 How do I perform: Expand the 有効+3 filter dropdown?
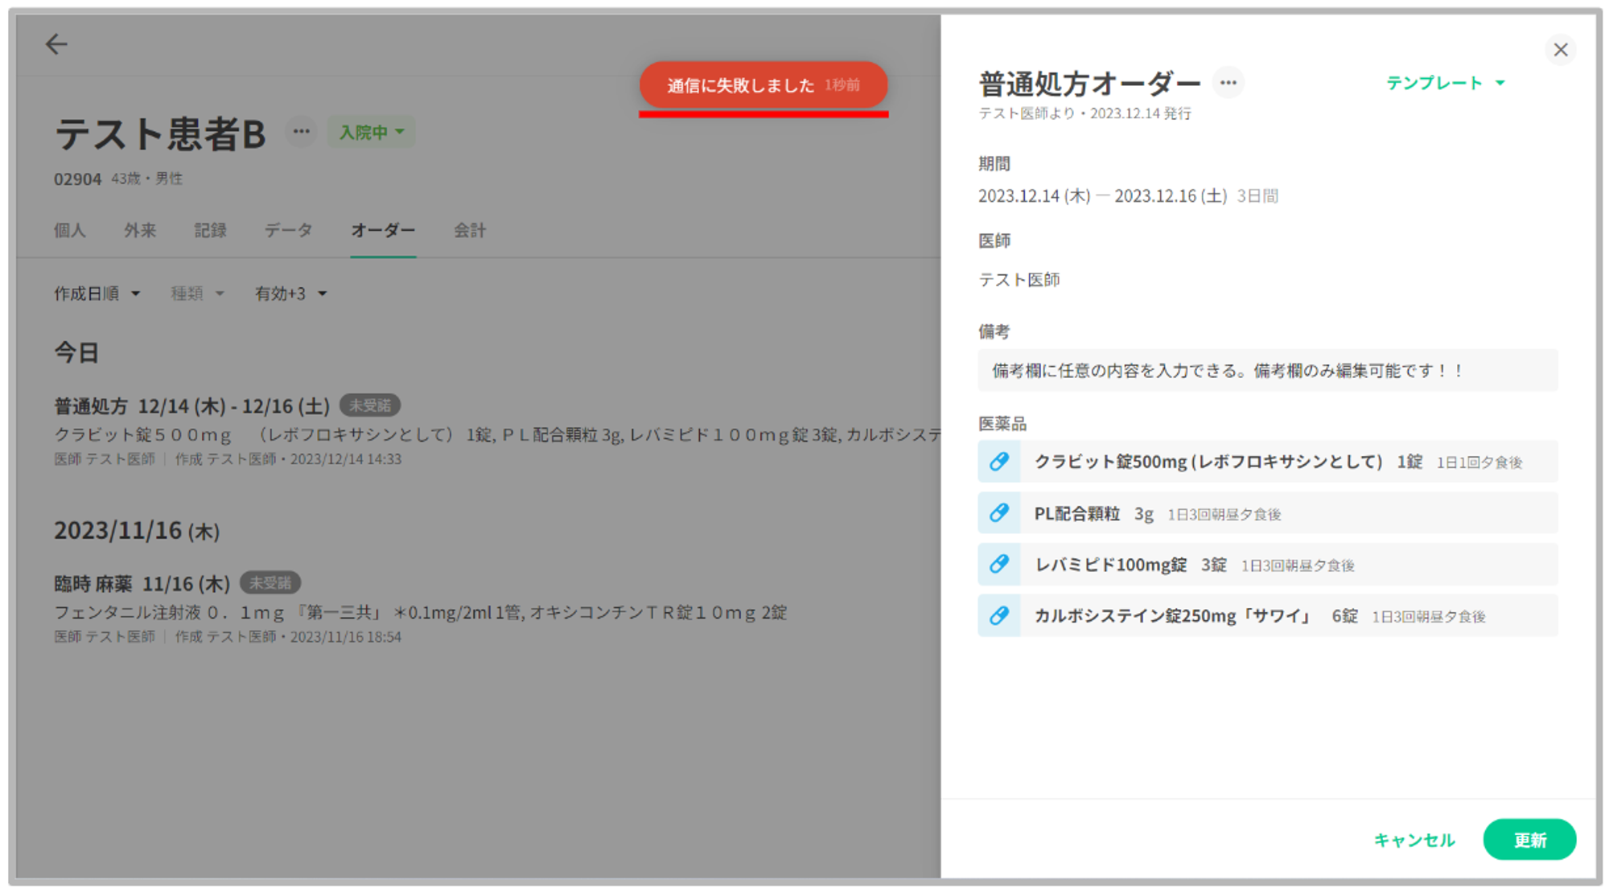point(290,294)
